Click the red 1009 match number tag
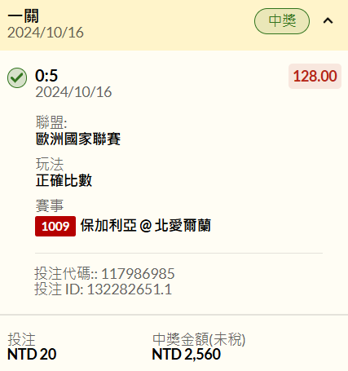The width and height of the screenshot is (348, 371). point(55,226)
